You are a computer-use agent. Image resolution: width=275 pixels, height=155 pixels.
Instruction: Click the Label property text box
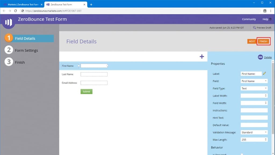pyautogui.click(x=251, y=74)
